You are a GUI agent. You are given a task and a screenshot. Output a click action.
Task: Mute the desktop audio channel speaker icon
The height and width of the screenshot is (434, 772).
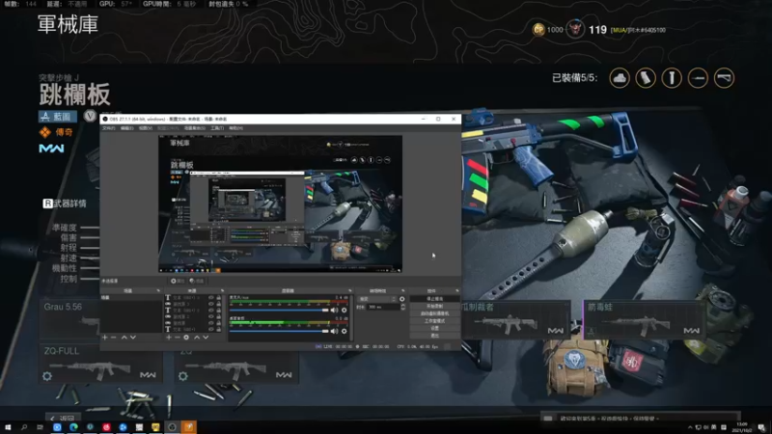click(334, 331)
